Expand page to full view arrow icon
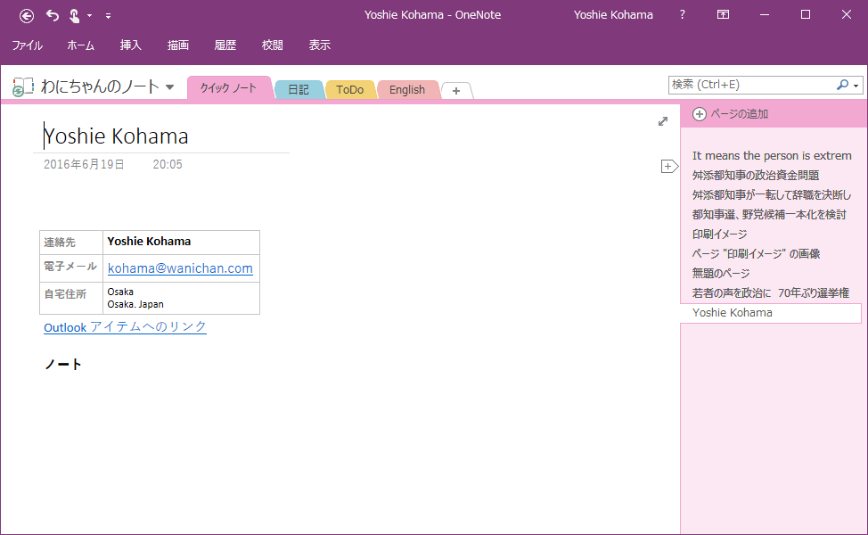868x535 pixels. (663, 121)
